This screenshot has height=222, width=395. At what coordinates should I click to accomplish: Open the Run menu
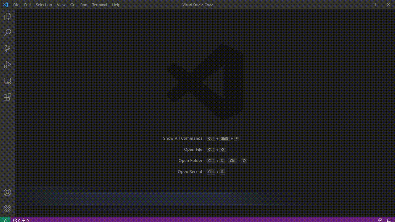tap(84, 5)
